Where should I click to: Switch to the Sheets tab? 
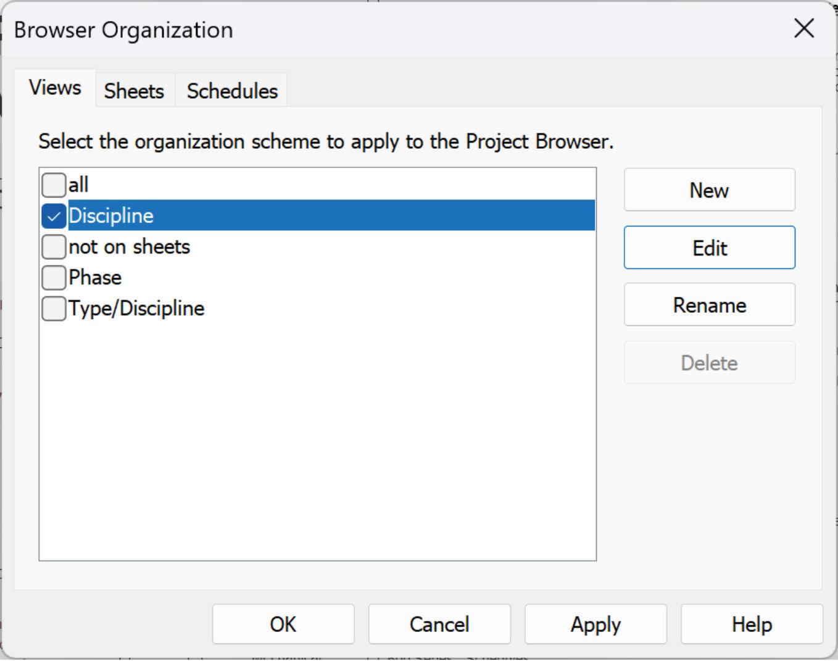pyautogui.click(x=134, y=91)
